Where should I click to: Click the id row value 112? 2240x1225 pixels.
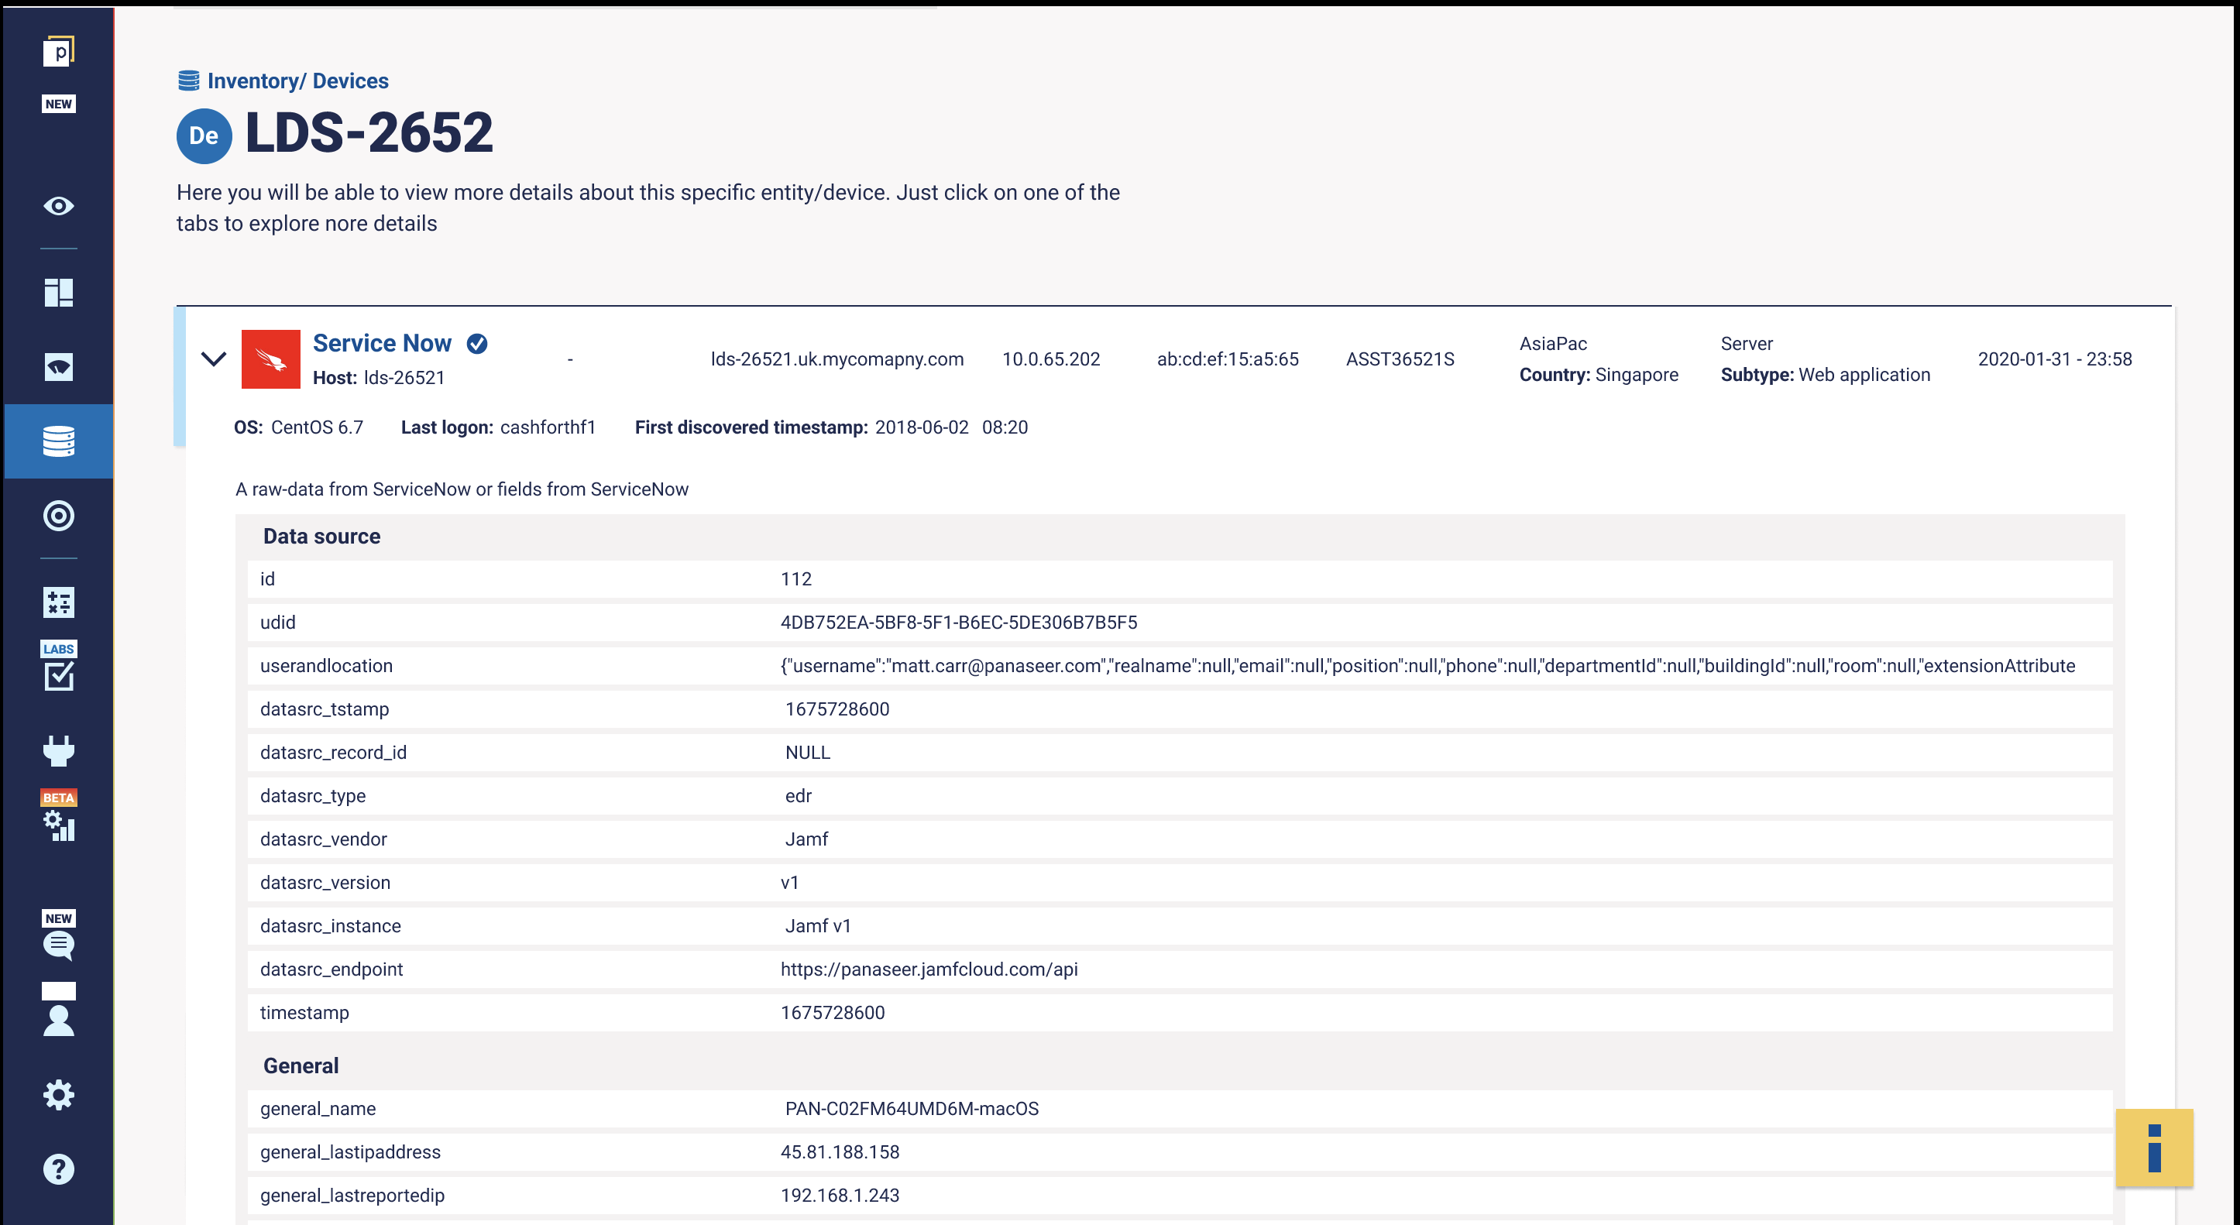pos(795,579)
